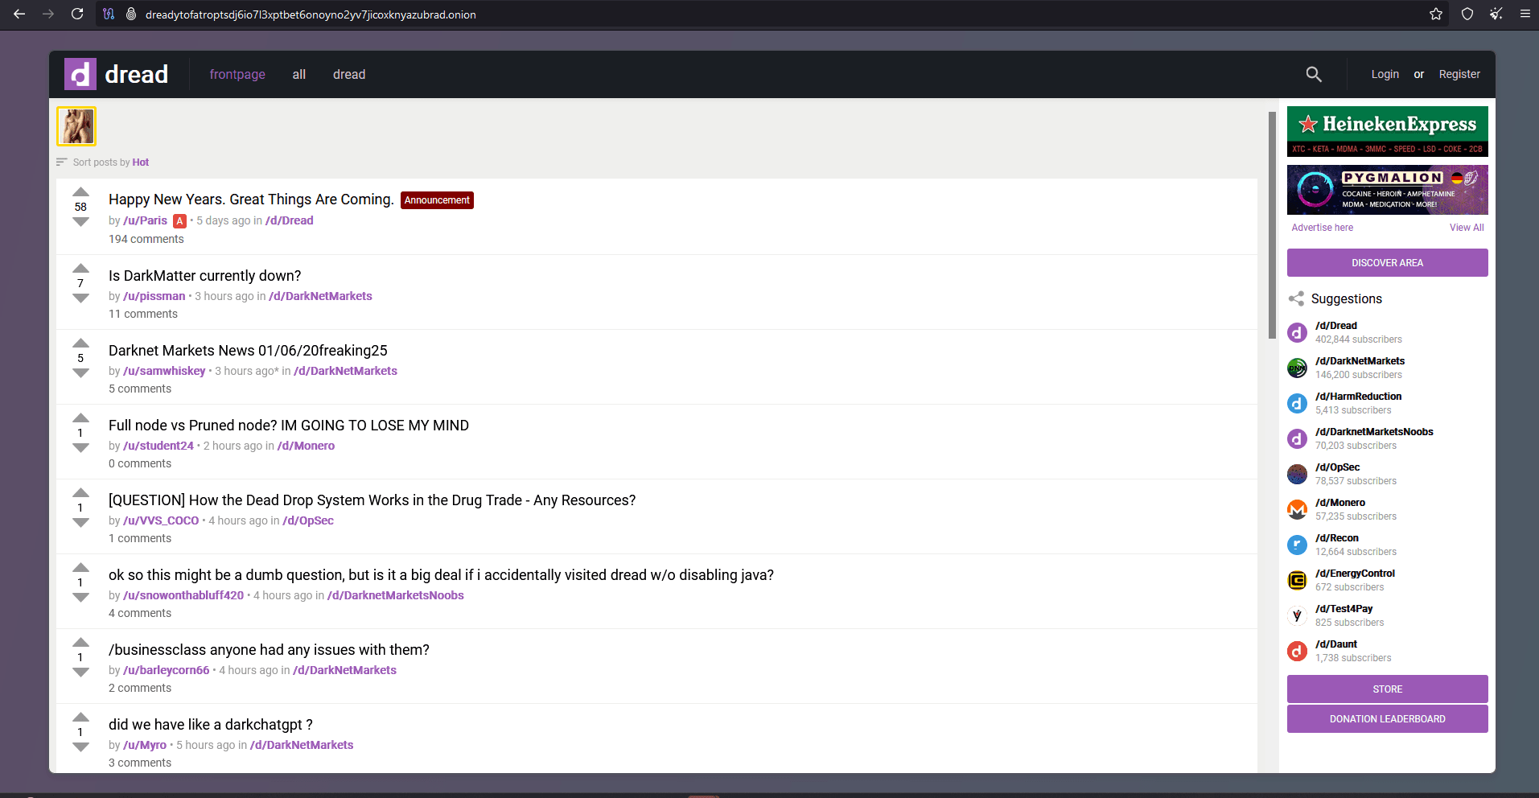This screenshot has height=798, width=1539.
Task: Switch to the 'all' navigation tab
Action: (x=298, y=75)
